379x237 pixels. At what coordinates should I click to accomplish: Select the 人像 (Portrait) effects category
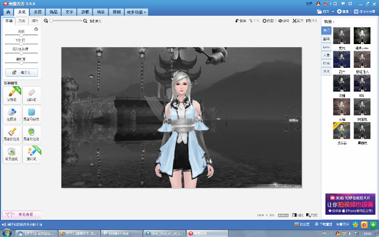point(326,55)
